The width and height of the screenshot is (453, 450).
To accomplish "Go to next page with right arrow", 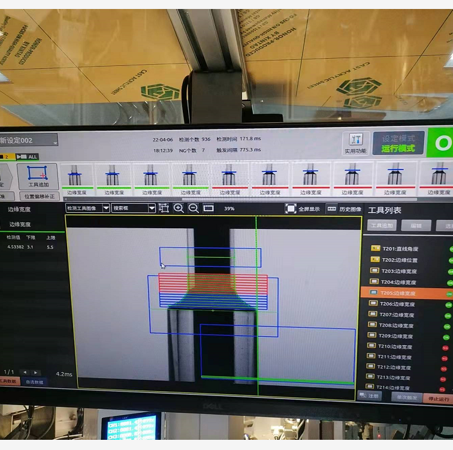I will (x=36, y=373).
